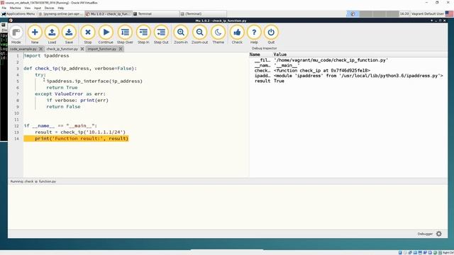Click the except ValueError line

(70, 94)
